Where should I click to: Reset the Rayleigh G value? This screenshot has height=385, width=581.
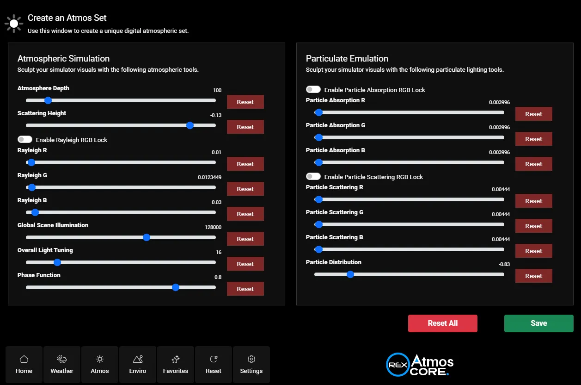coord(245,189)
